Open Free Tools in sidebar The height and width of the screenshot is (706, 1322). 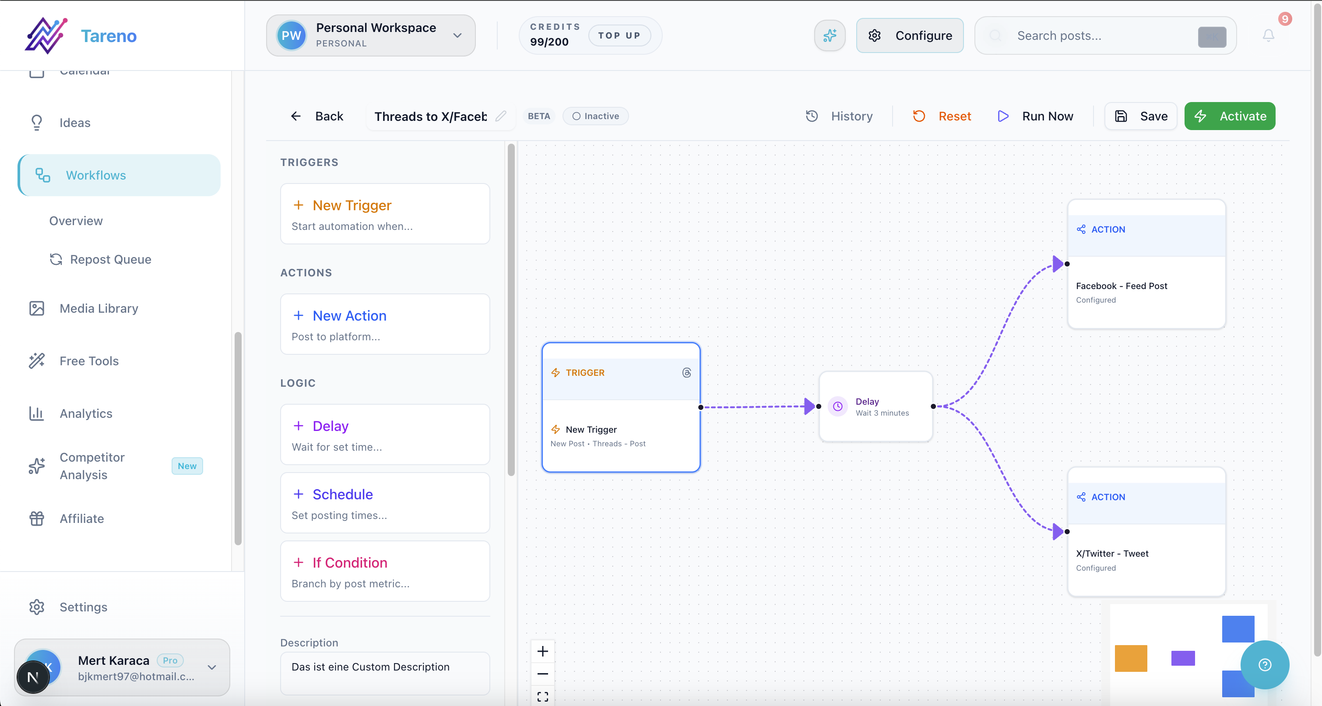tap(119, 361)
